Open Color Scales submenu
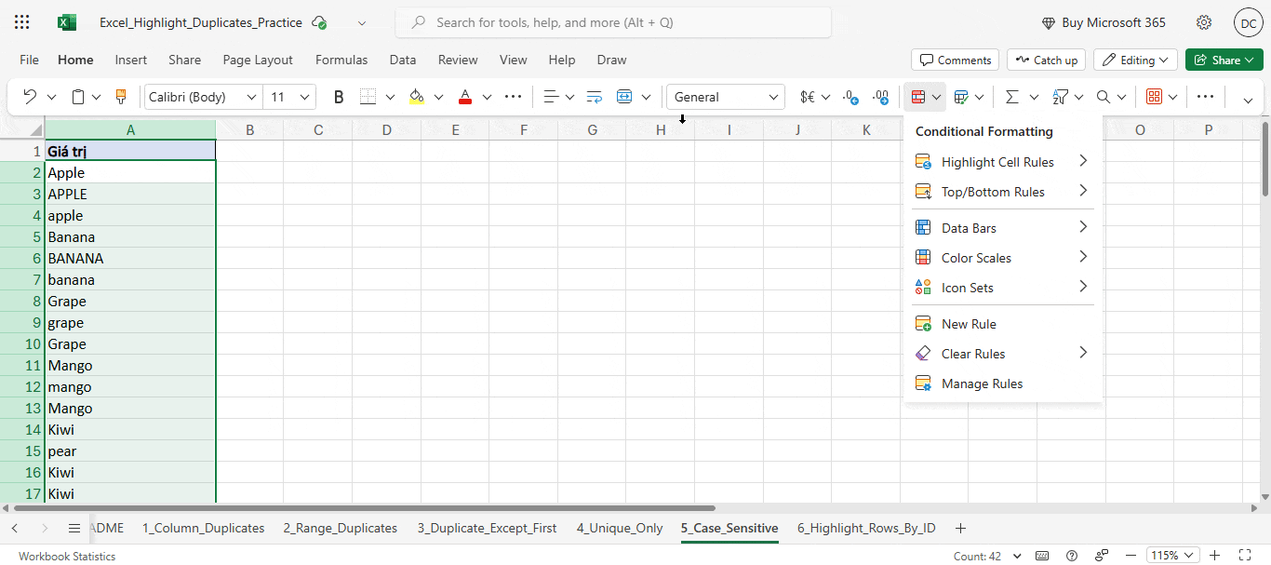 coord(1002,258)
